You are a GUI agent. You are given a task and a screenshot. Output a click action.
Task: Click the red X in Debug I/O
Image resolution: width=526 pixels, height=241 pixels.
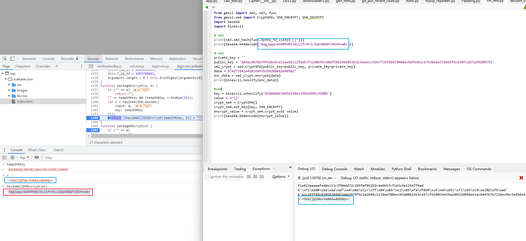(x=521, y=178)
